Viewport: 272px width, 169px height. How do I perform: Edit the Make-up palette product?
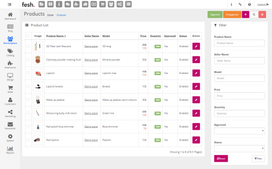pyautogui.click(x=196, y=100)
